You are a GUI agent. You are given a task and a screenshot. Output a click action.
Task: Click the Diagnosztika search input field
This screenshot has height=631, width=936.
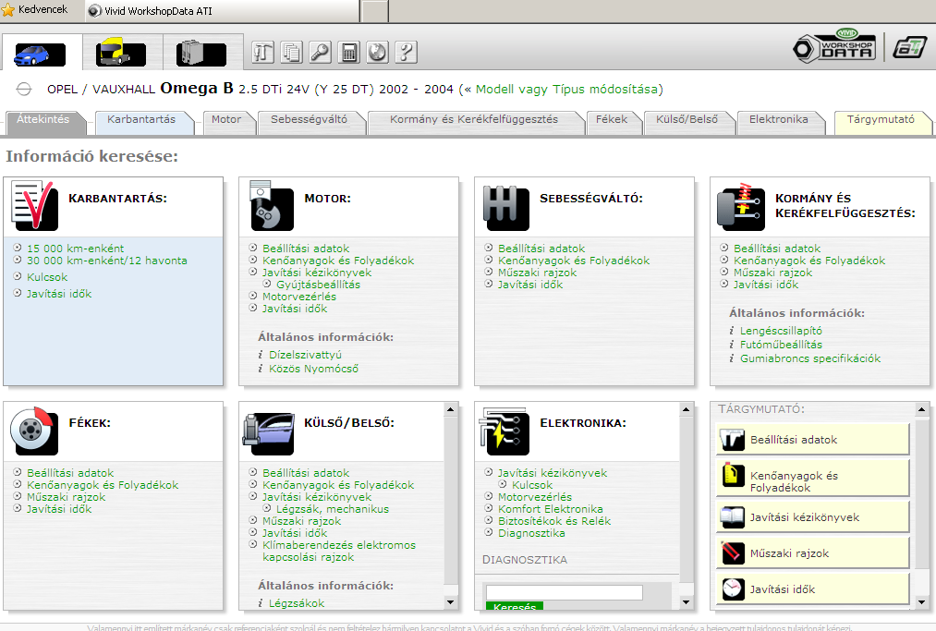point(564,592)
